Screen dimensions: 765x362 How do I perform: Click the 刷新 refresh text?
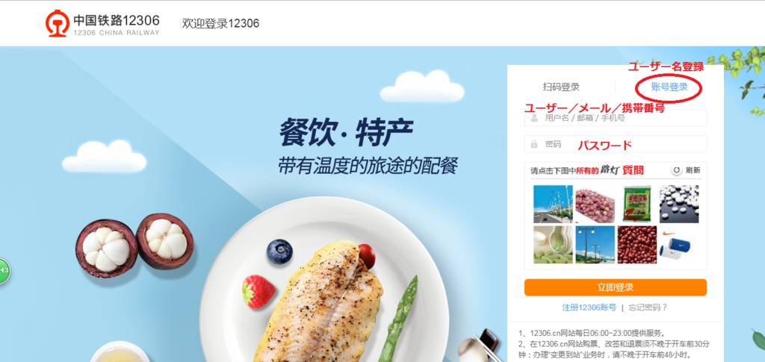(x=693, y=170)
